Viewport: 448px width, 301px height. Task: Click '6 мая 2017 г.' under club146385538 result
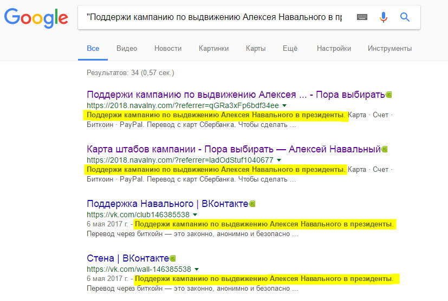(x=107, y=224)
